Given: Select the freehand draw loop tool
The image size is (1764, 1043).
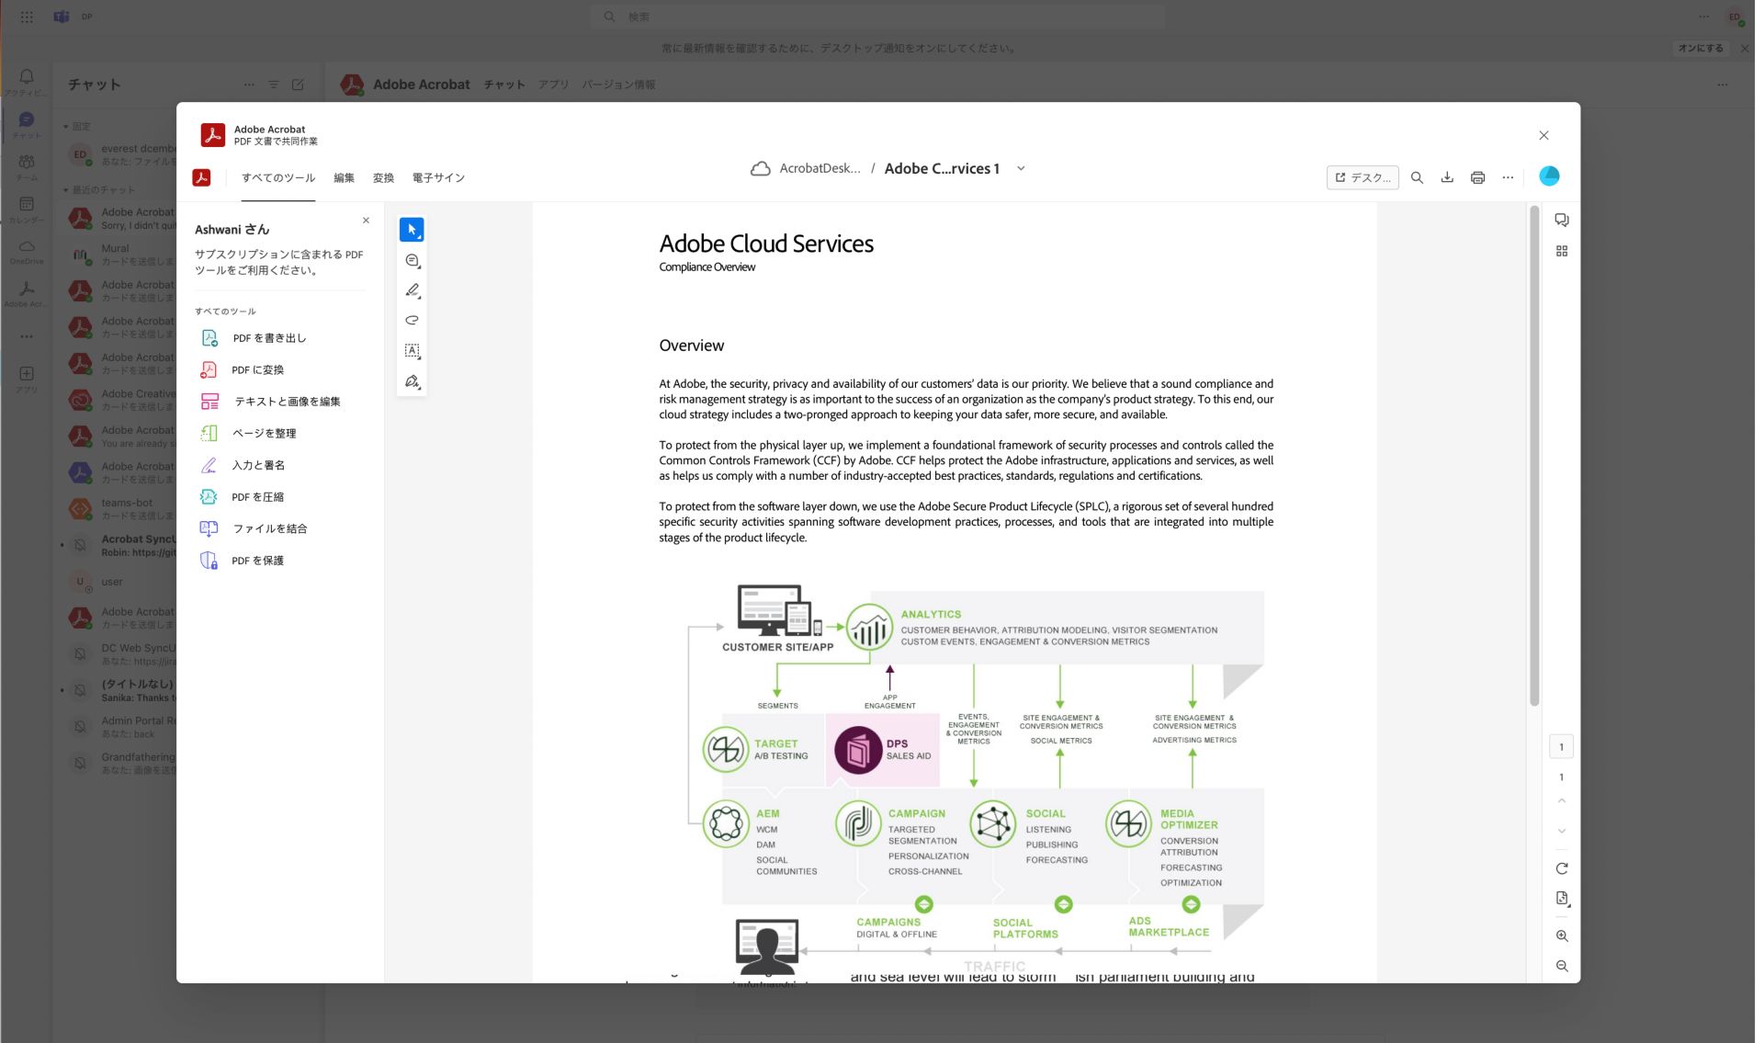Looking at the screenshot, I should 412,321.
